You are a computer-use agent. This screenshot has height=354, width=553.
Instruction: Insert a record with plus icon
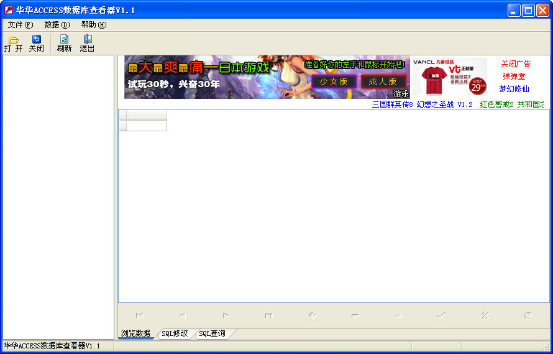point(312,316)
